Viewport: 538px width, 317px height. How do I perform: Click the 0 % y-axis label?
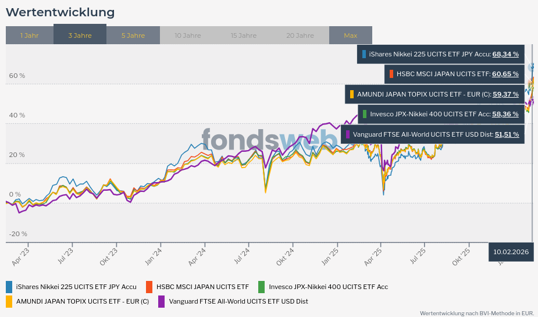click(x=15, y=194)
